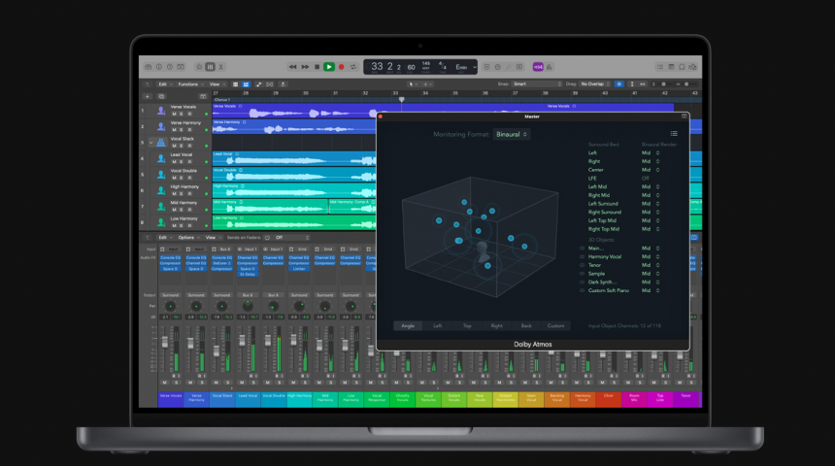Select the Angle view tab in Dolby Atmos

pos(408,326)
